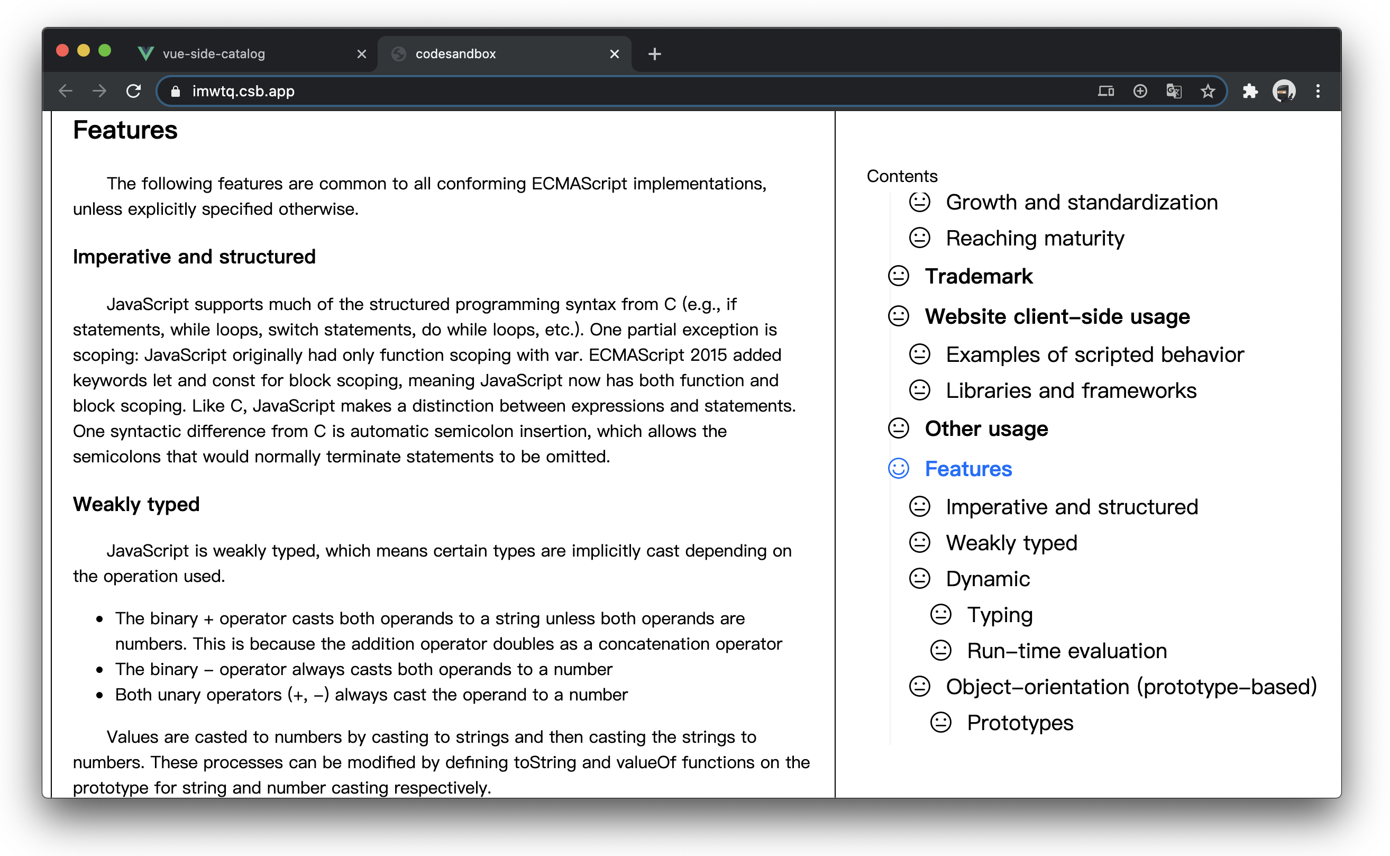Go to Trademark in contents
This screenshot has height=856, width=1390.
coord(979,276)
